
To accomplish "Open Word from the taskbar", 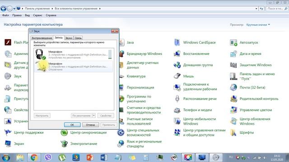I will pos(104,157).
